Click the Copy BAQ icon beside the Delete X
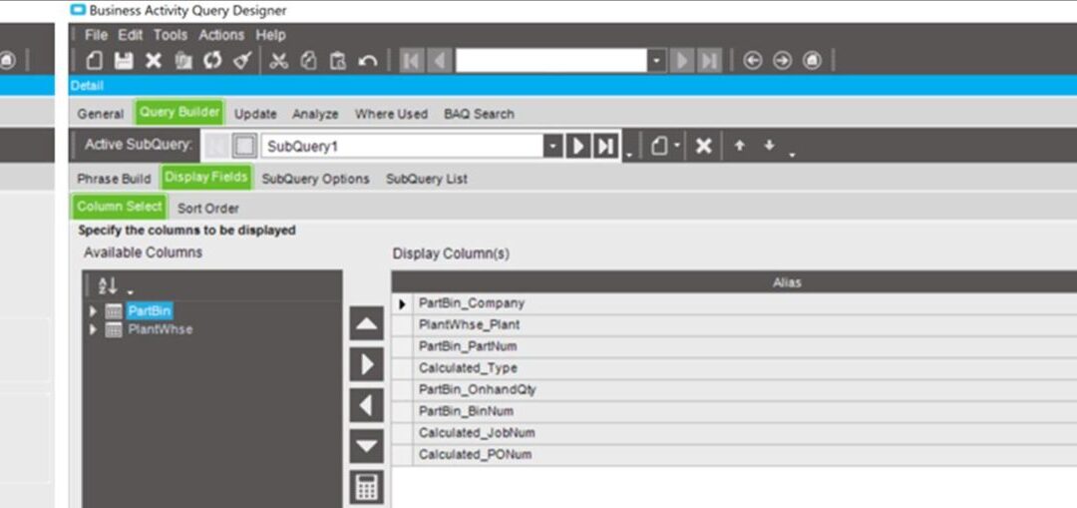 [x=183, y=61]
